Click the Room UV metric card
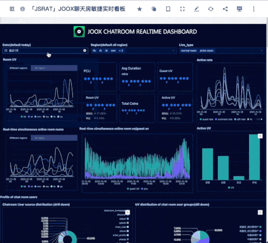This screenshot has width=268, height=243. 99,108
